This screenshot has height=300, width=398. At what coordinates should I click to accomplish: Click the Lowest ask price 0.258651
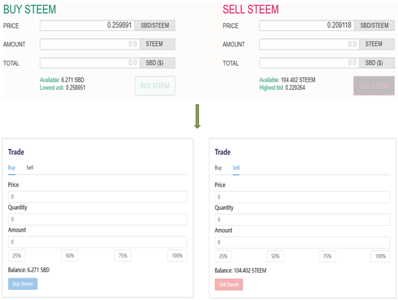tap(76, 88)
